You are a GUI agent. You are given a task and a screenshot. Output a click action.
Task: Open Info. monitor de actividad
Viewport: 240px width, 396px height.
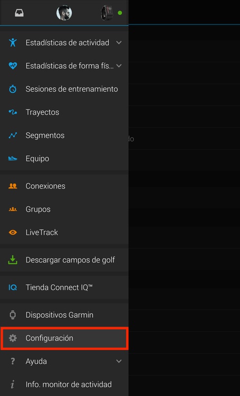64,384
